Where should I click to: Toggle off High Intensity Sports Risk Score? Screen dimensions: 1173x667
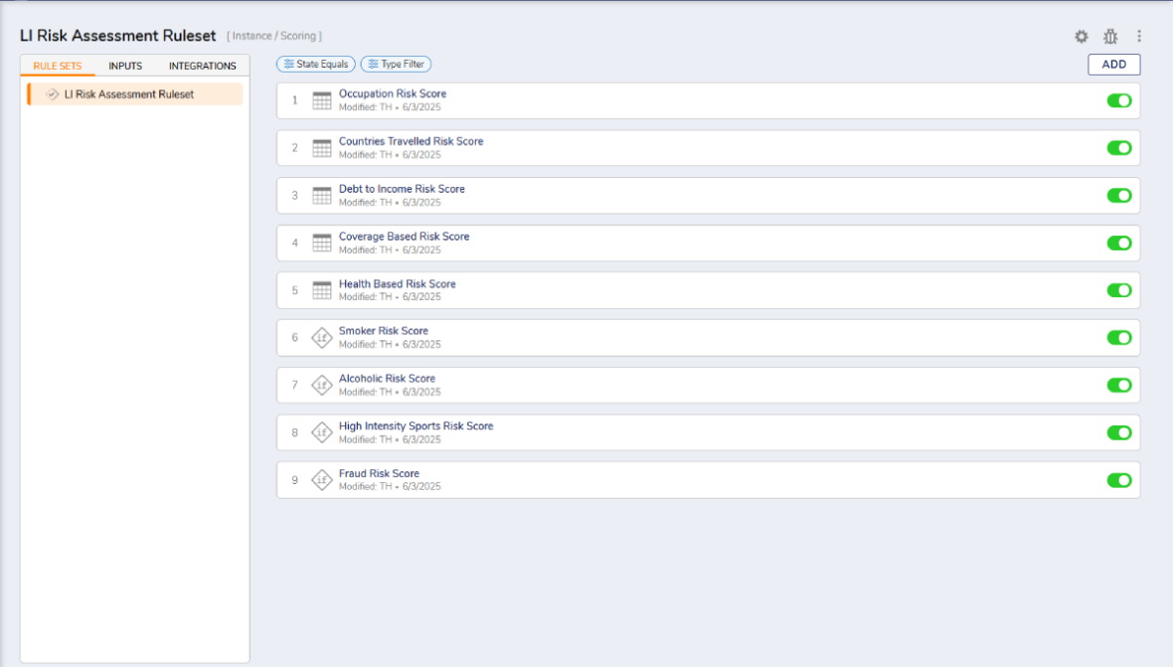[x=1119, y=432]
